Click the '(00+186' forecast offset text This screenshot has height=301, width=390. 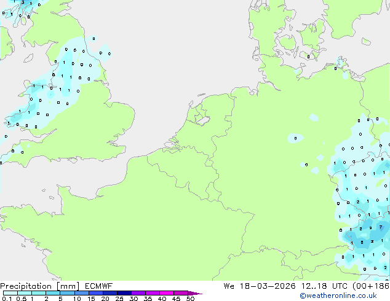tap(371, 286)
